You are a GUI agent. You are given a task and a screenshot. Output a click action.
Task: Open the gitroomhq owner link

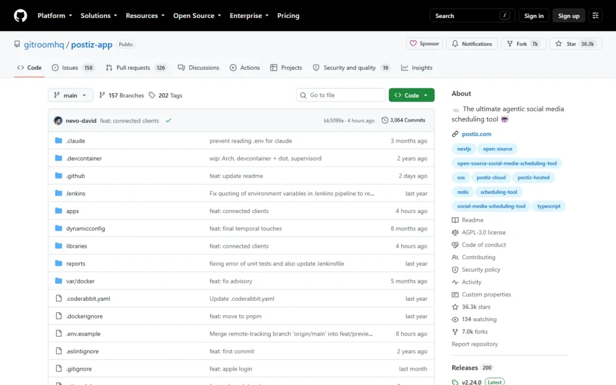[x=44, y=45]
